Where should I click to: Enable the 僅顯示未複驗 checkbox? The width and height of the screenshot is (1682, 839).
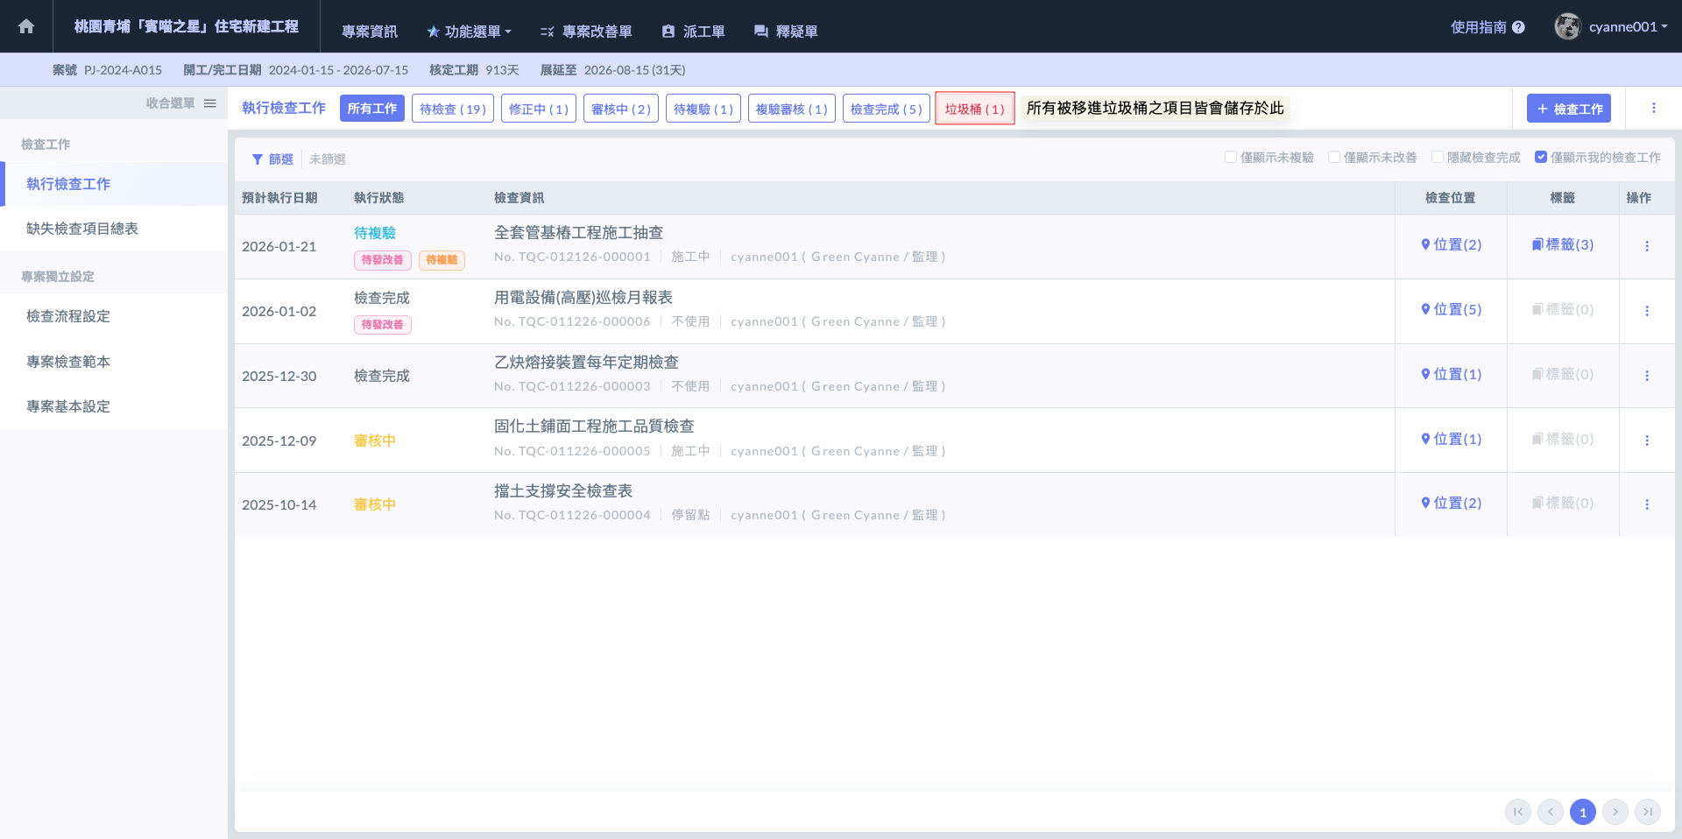pyautogui.click(x=1231, y=158)
